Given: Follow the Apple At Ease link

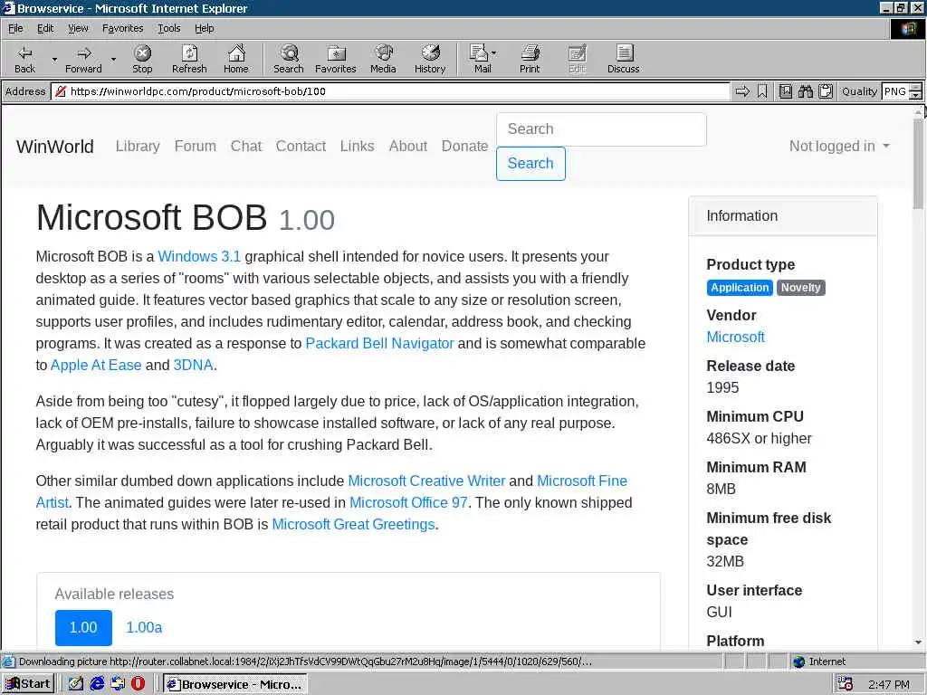Looking at the screenshot, I should pyautogui.click(x=96, y=366).
